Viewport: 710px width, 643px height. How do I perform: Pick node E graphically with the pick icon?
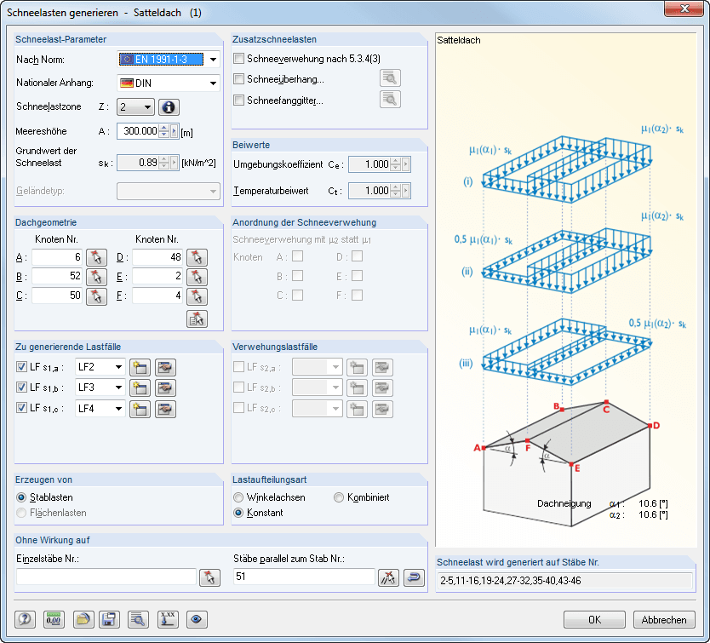(x=197, y=277)
